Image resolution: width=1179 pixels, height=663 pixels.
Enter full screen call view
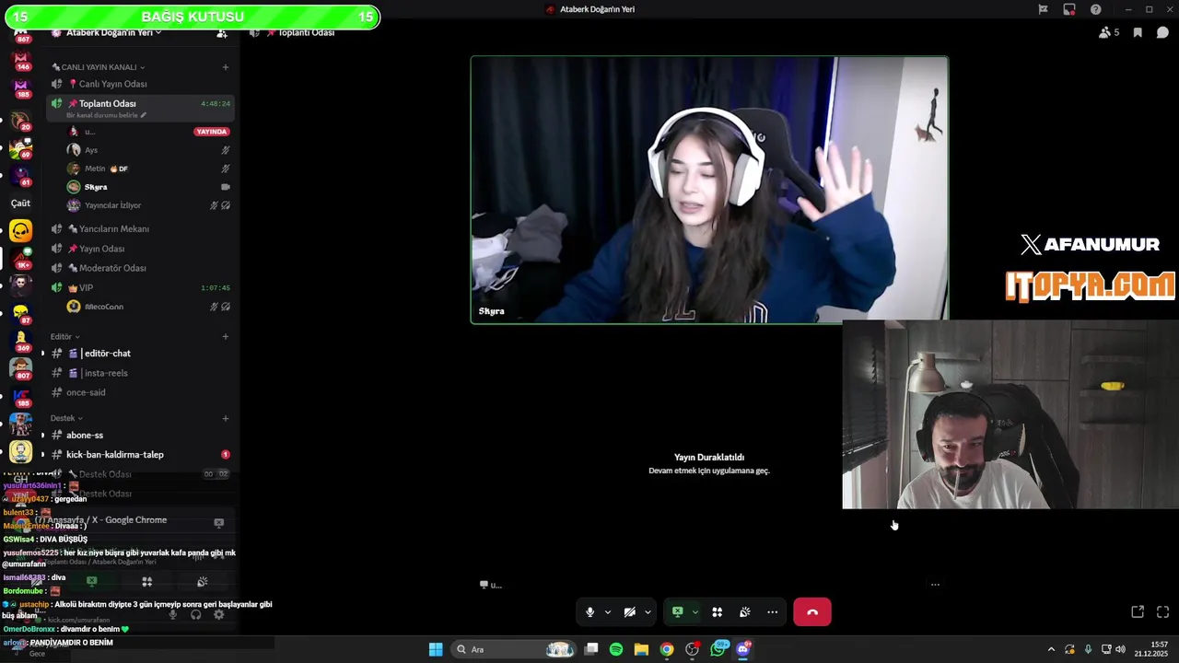point(1162,611)
